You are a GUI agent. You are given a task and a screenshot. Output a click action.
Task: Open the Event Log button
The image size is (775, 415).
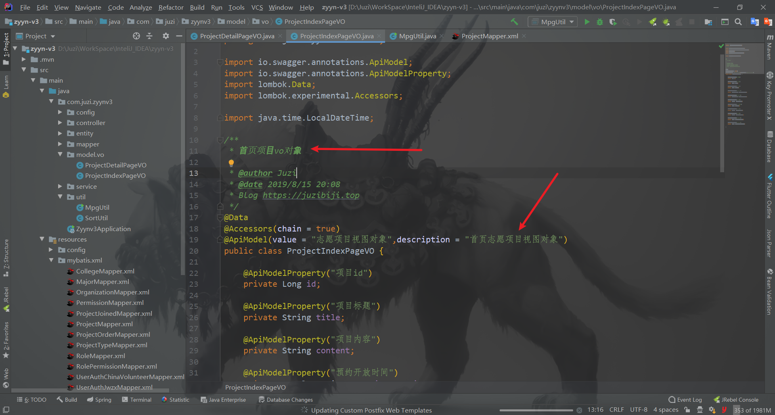685,400
